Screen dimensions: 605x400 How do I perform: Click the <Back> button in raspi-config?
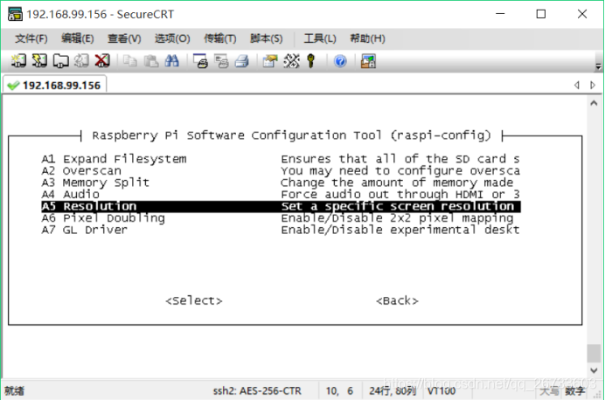tap(397, 300)
